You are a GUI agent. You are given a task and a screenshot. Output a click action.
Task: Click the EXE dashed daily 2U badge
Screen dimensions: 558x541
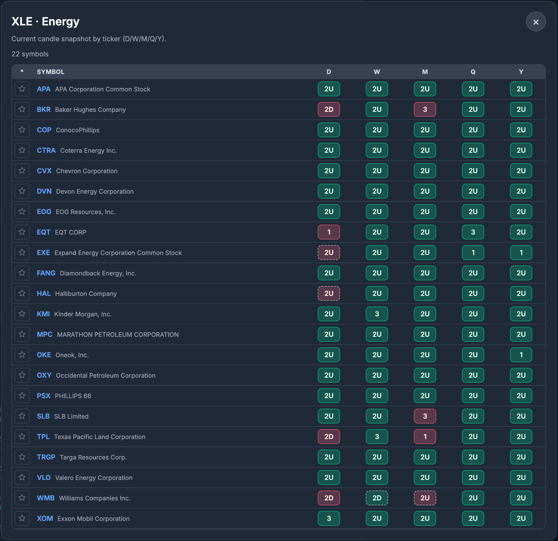click(x=329, y=253)
